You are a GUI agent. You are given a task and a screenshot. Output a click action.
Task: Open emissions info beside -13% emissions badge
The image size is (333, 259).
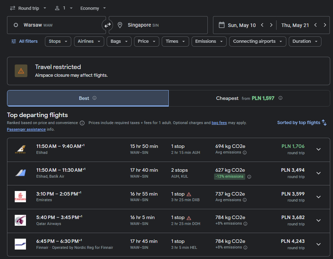pyautogui.click(x=249, y=177)
